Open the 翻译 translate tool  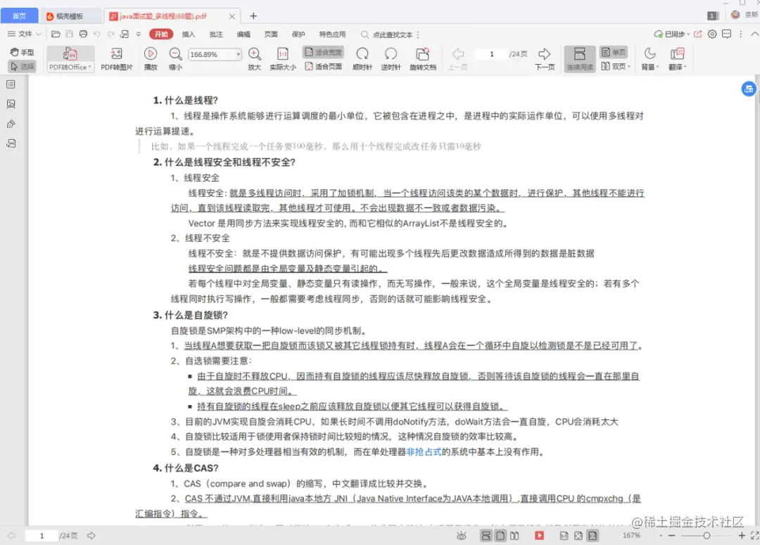pos(676,59)
